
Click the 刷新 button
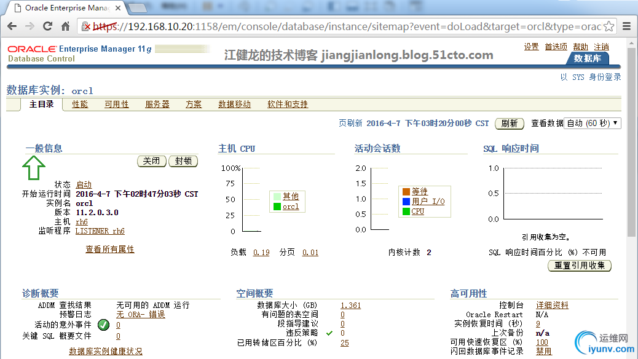point(510,124)
